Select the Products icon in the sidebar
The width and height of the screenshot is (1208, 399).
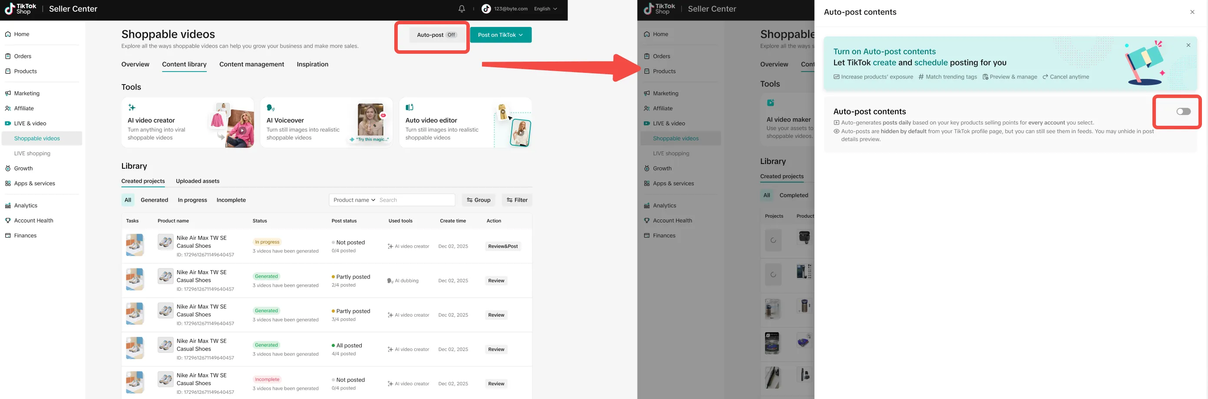(8, 71)
